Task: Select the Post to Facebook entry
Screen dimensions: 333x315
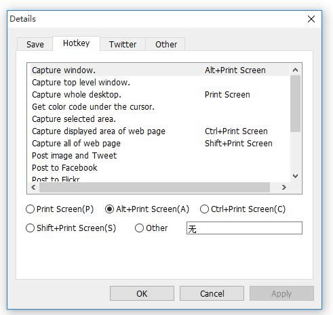Action: (159, 168)
